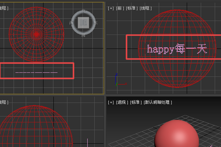Open the [透视] perspective view label menu

pyautogui.click(x=122, y=102)
